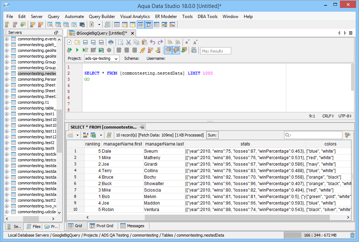Toggle the grid results view button
The height and width of the screenshot is (242, 359).
(x=168, y=50)
